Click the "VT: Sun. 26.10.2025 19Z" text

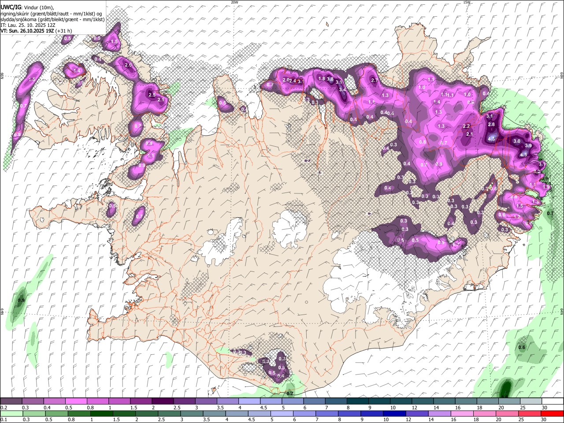tap(27, 31)
